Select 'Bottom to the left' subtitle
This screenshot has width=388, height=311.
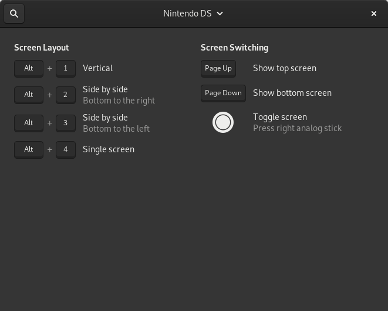(116, 129)
